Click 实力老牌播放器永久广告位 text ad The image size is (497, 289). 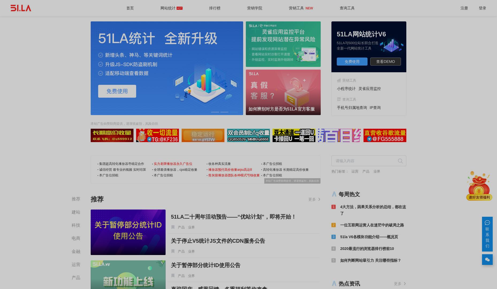pos(173,164)
